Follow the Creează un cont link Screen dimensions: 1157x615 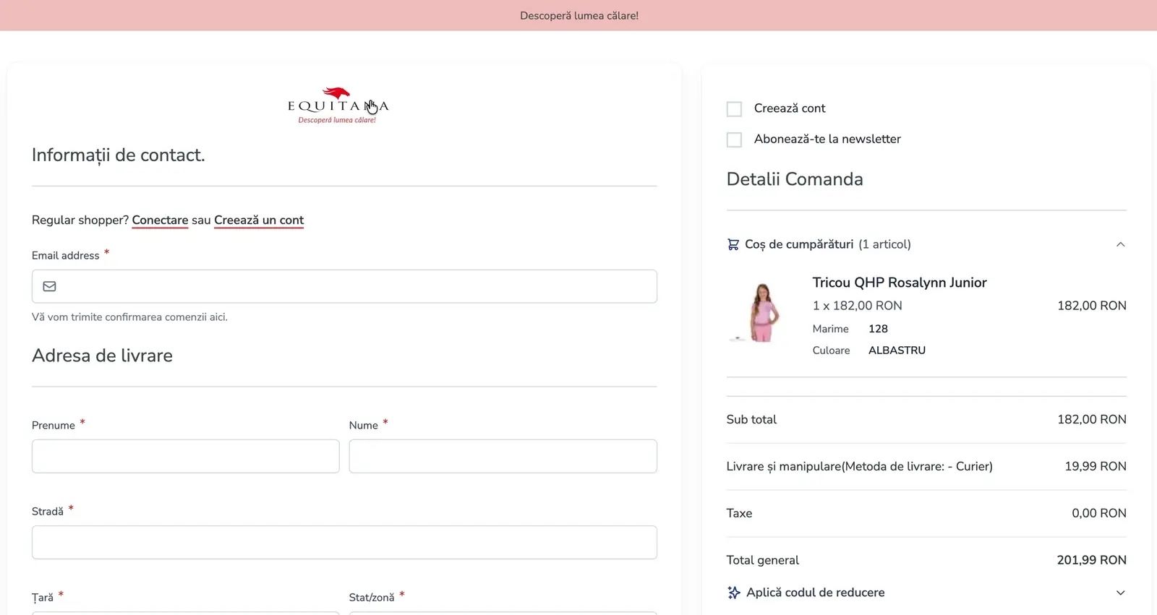[259, 220]
